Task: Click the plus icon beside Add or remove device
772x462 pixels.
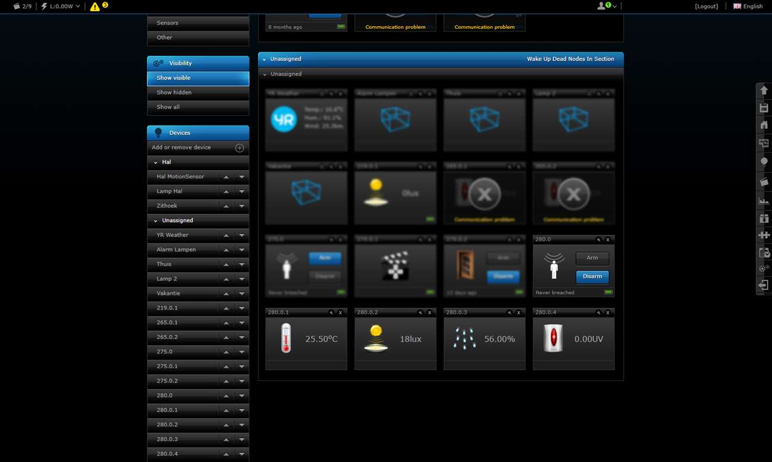Action: coord(239,148)
